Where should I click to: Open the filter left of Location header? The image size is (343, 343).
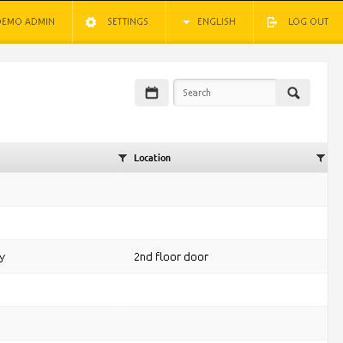(123, 158)
